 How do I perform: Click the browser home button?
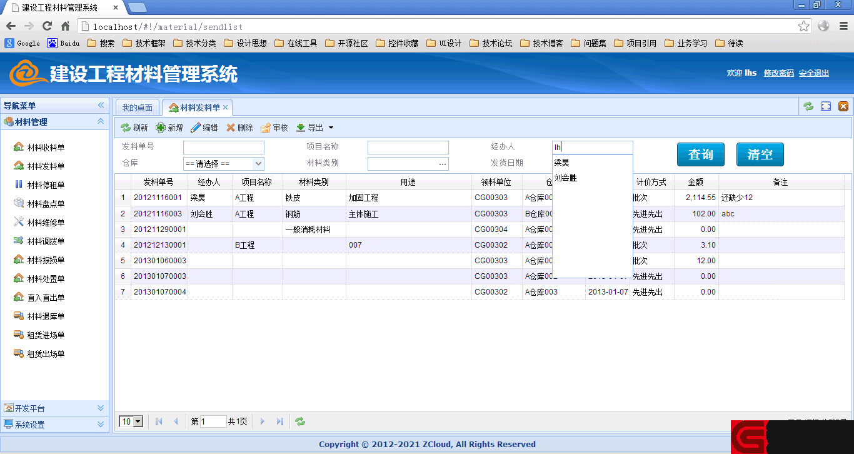[x=65, y=26]
